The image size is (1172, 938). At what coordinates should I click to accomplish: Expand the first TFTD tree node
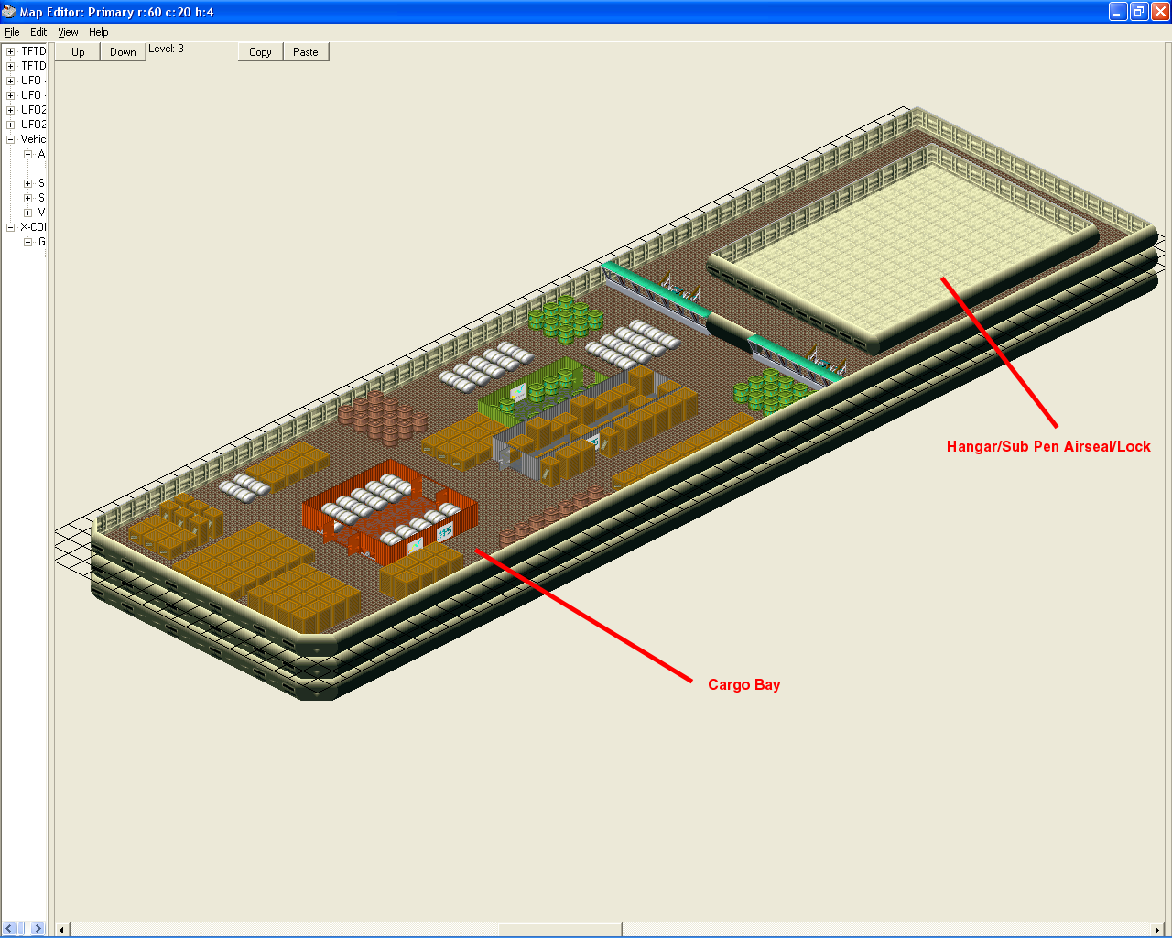pyautogui.click(x=11, y=51)
